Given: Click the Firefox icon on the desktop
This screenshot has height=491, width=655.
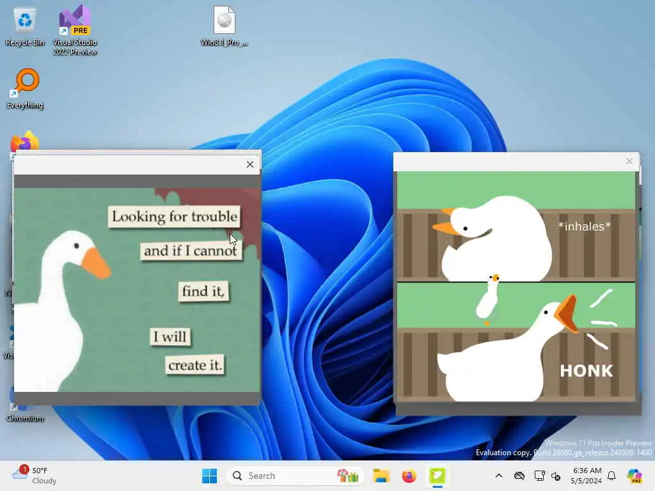Looking at the screenshot, I should (x=25, y=141).
